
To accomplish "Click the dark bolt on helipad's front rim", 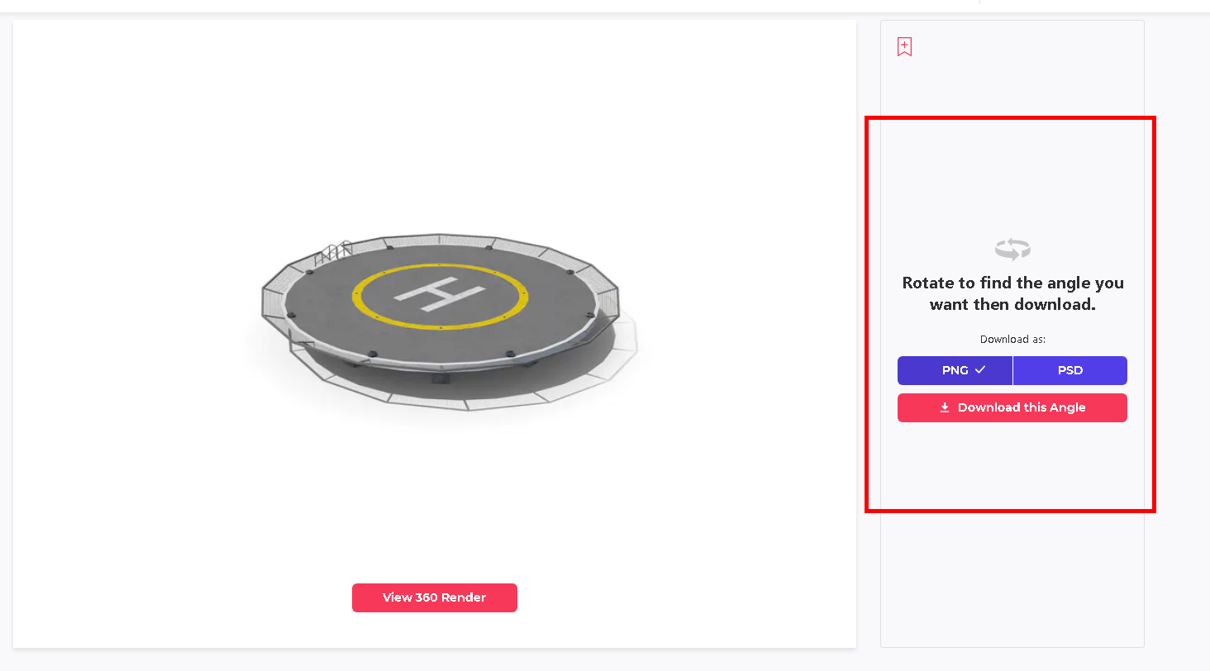I will click(x=372, y=354).
